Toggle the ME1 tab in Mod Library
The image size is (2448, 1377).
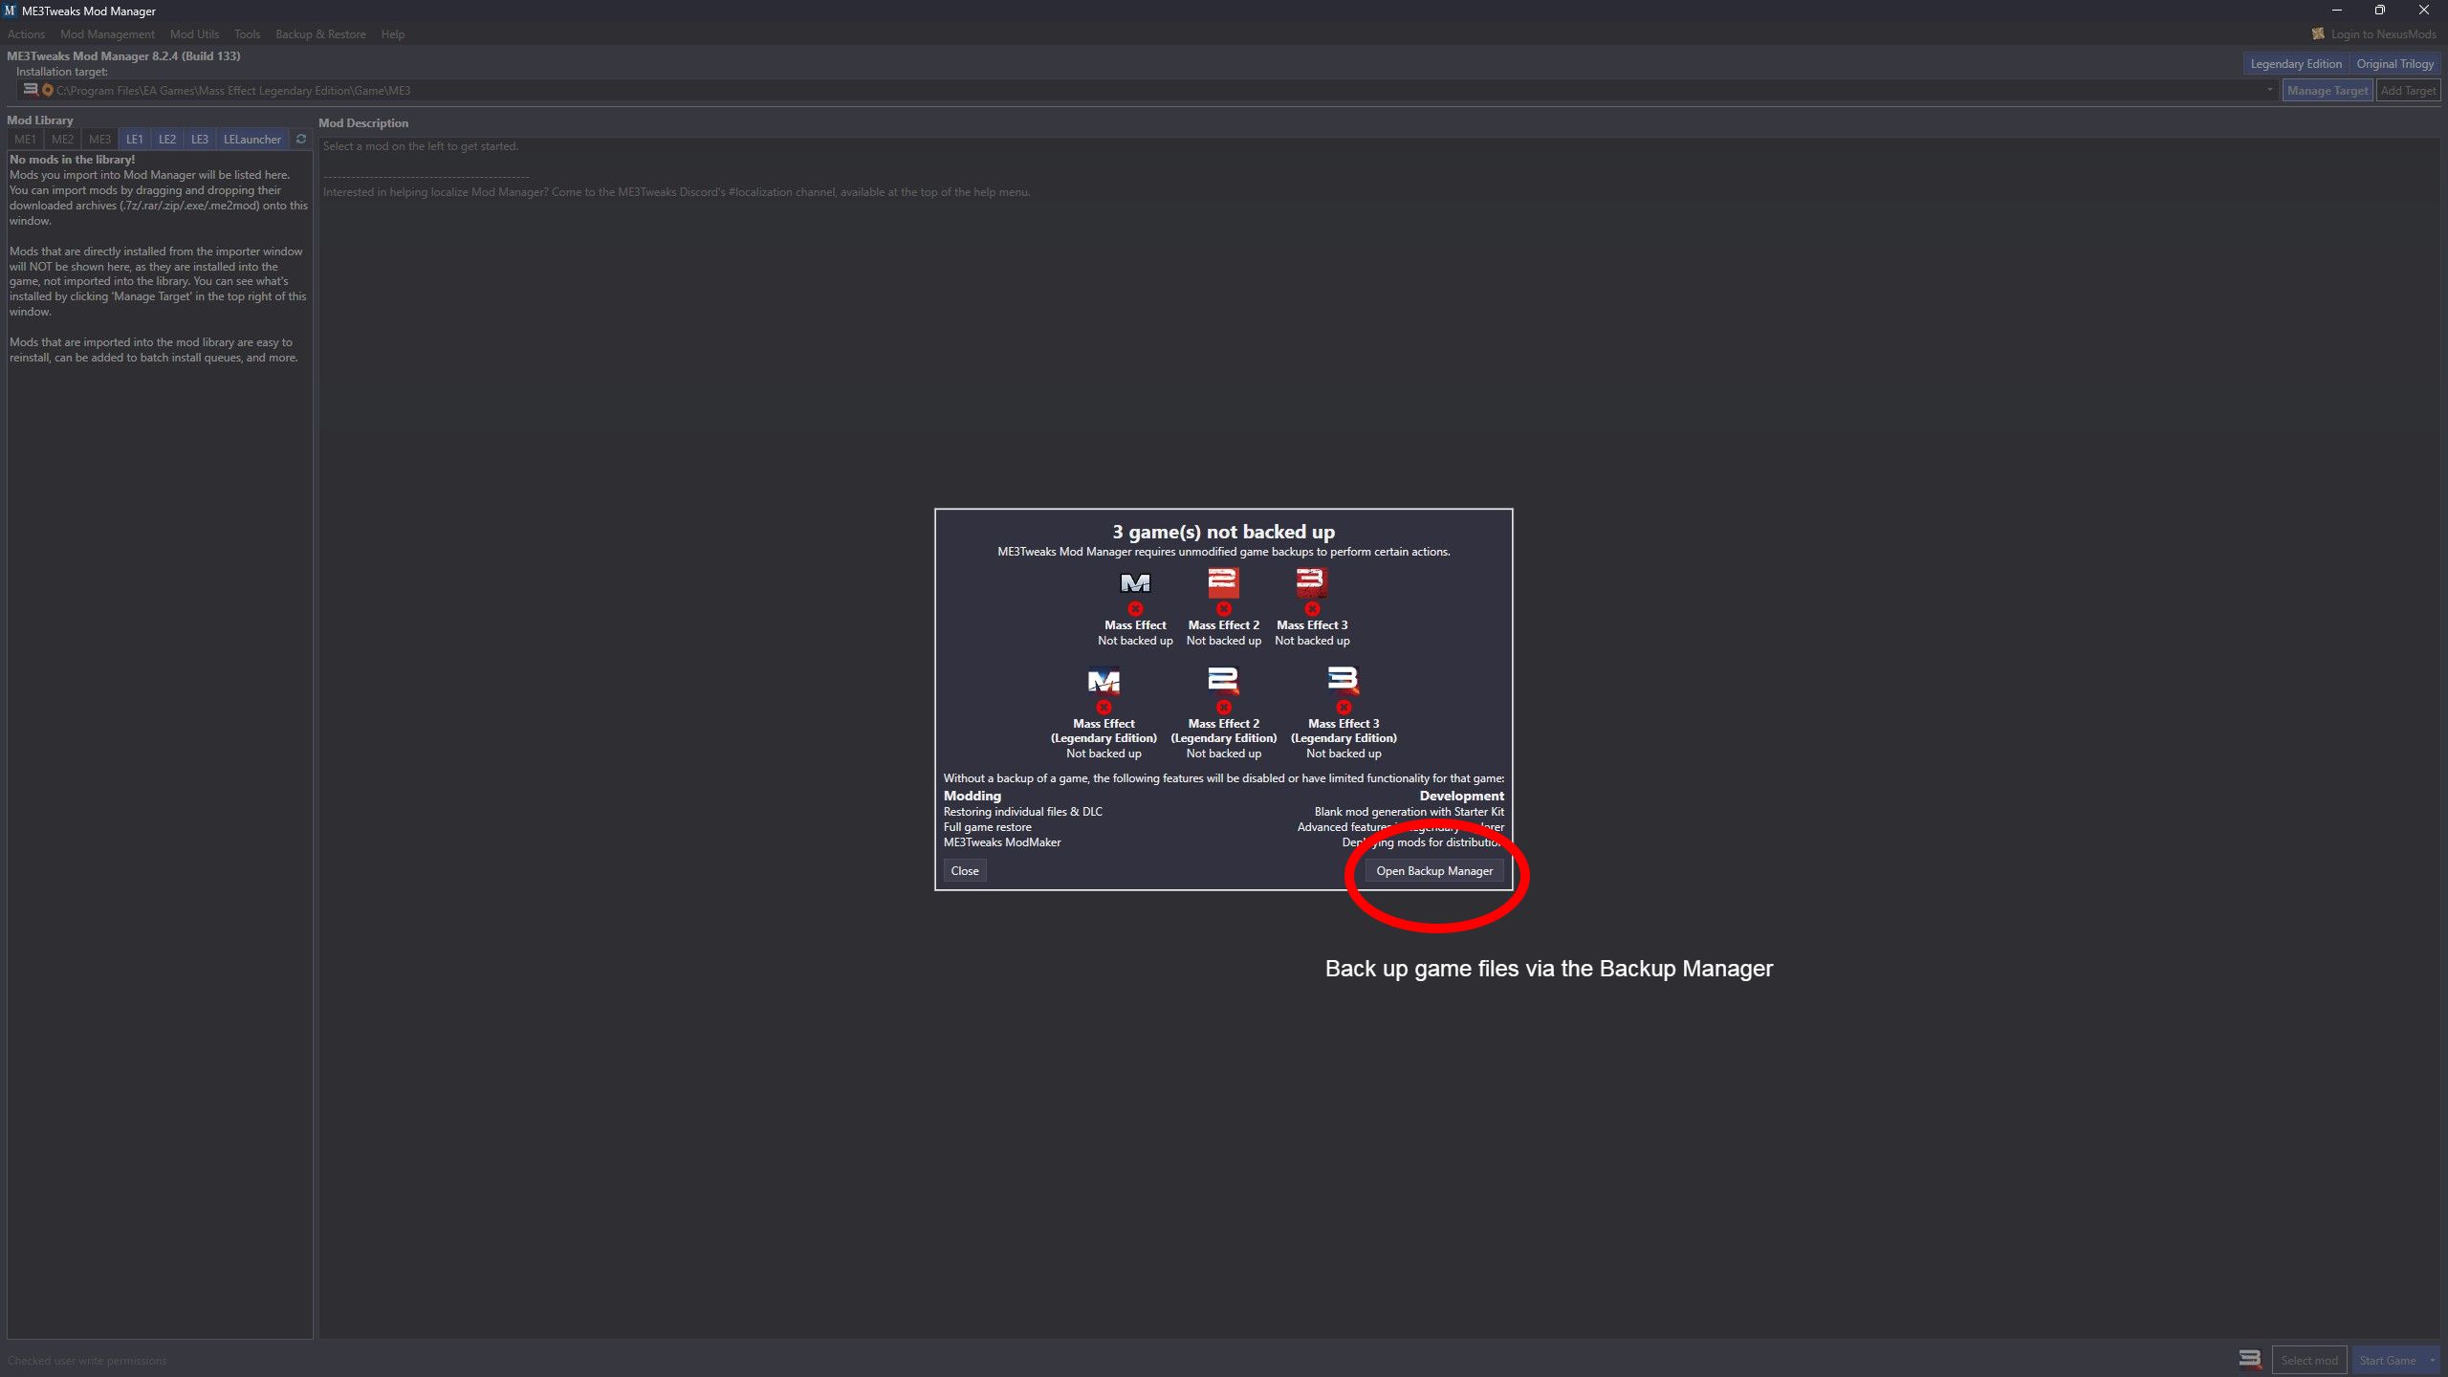[25, 138]
